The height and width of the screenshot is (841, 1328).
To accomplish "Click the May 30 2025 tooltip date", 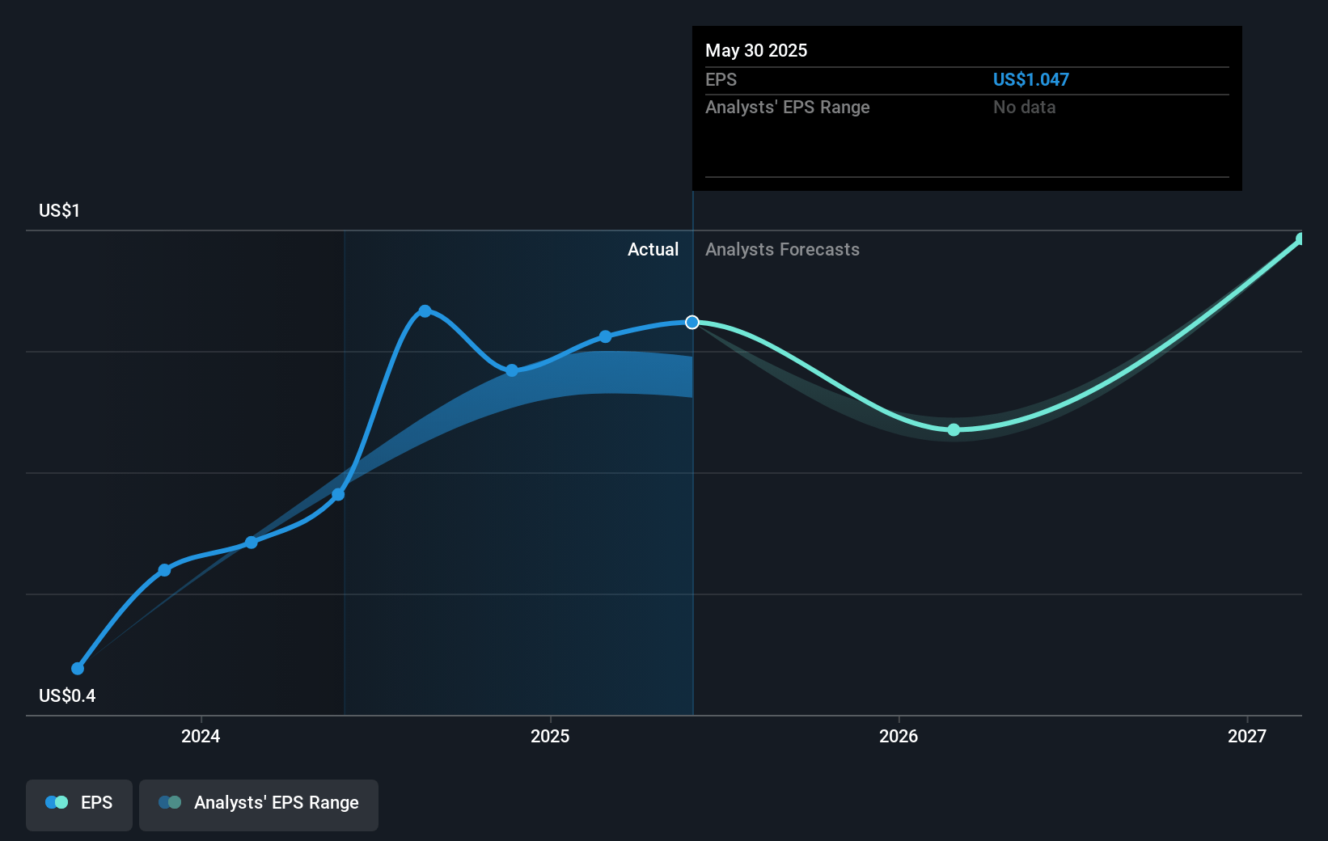I will point(756,50).
